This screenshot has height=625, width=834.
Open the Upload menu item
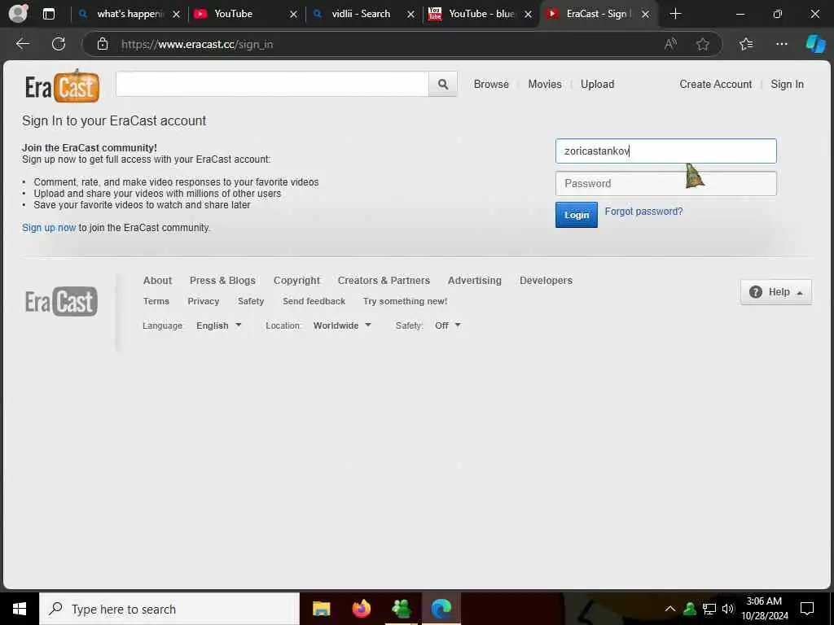pyautogui.click(x=597, y=84)
